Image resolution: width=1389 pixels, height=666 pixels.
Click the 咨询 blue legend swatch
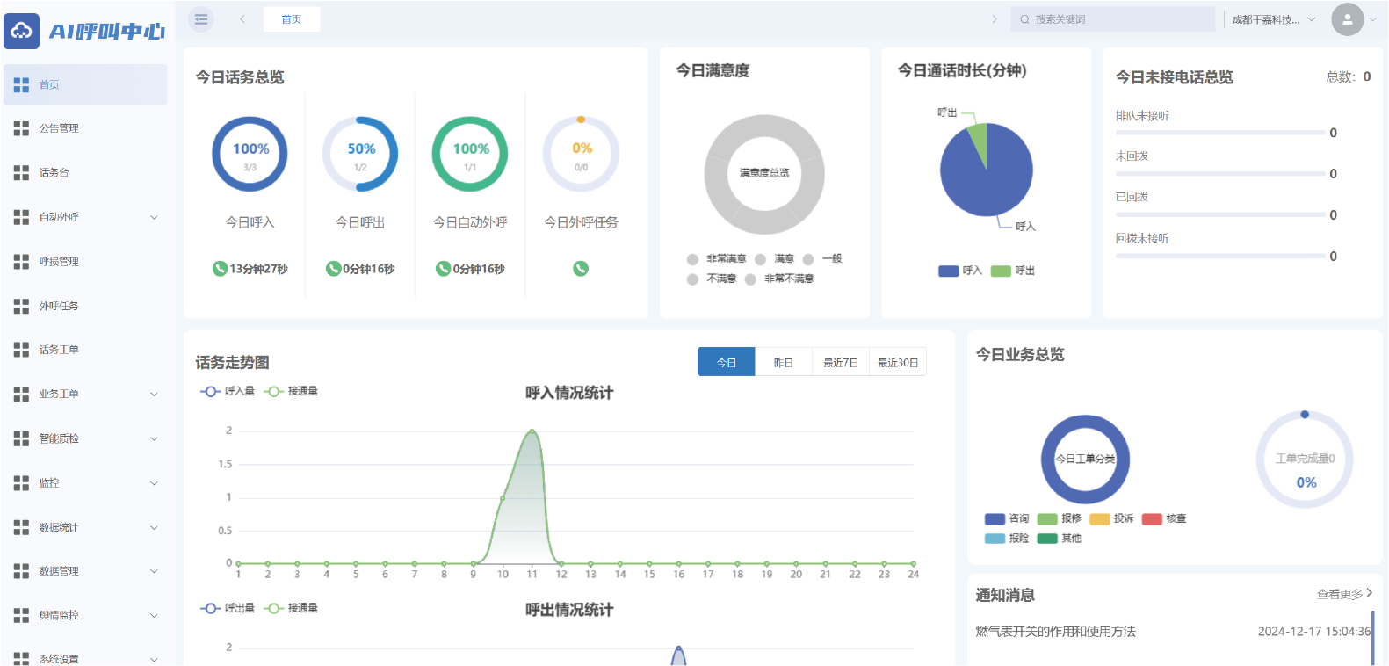pos(995,518)
